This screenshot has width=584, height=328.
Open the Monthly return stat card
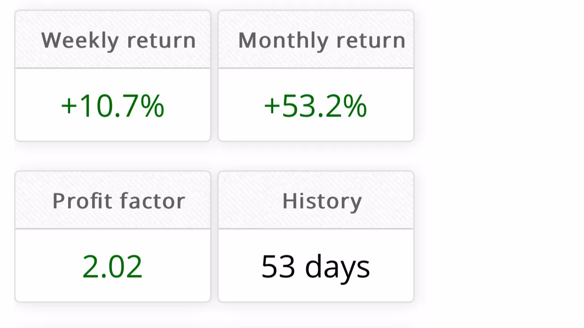pyautogui.click(x=316, y=76)
